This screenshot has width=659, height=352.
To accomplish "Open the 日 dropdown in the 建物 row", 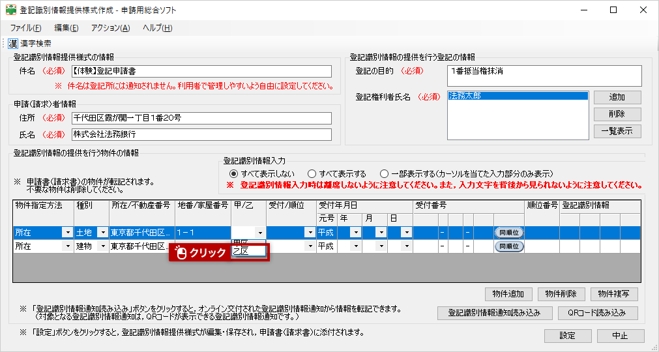I will (x=406, y=246).
